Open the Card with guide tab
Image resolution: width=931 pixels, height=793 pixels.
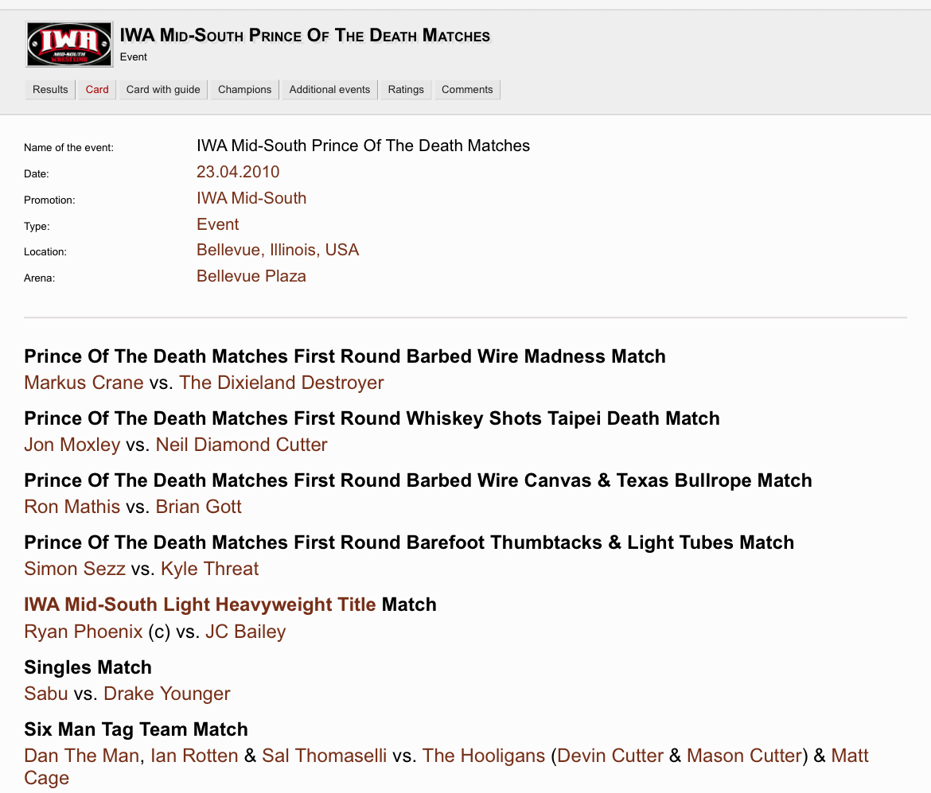[x=163, y=90]
